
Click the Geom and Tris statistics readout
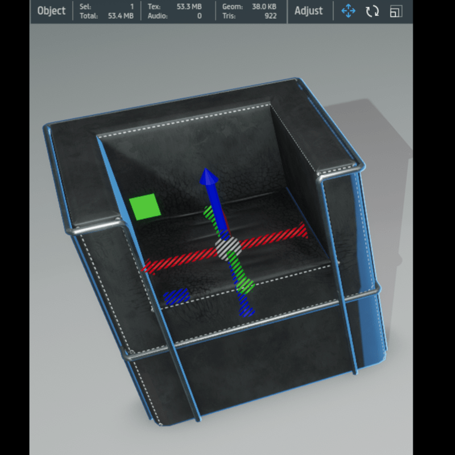249,11
